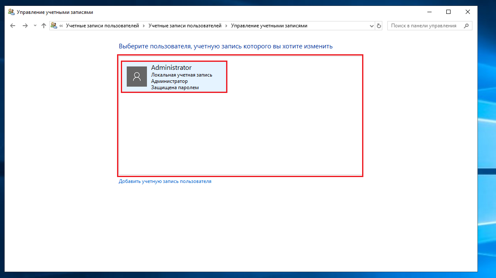The image size is (496, 278).
Task: Maximize the account management window
Action: (x=448, y=12)
